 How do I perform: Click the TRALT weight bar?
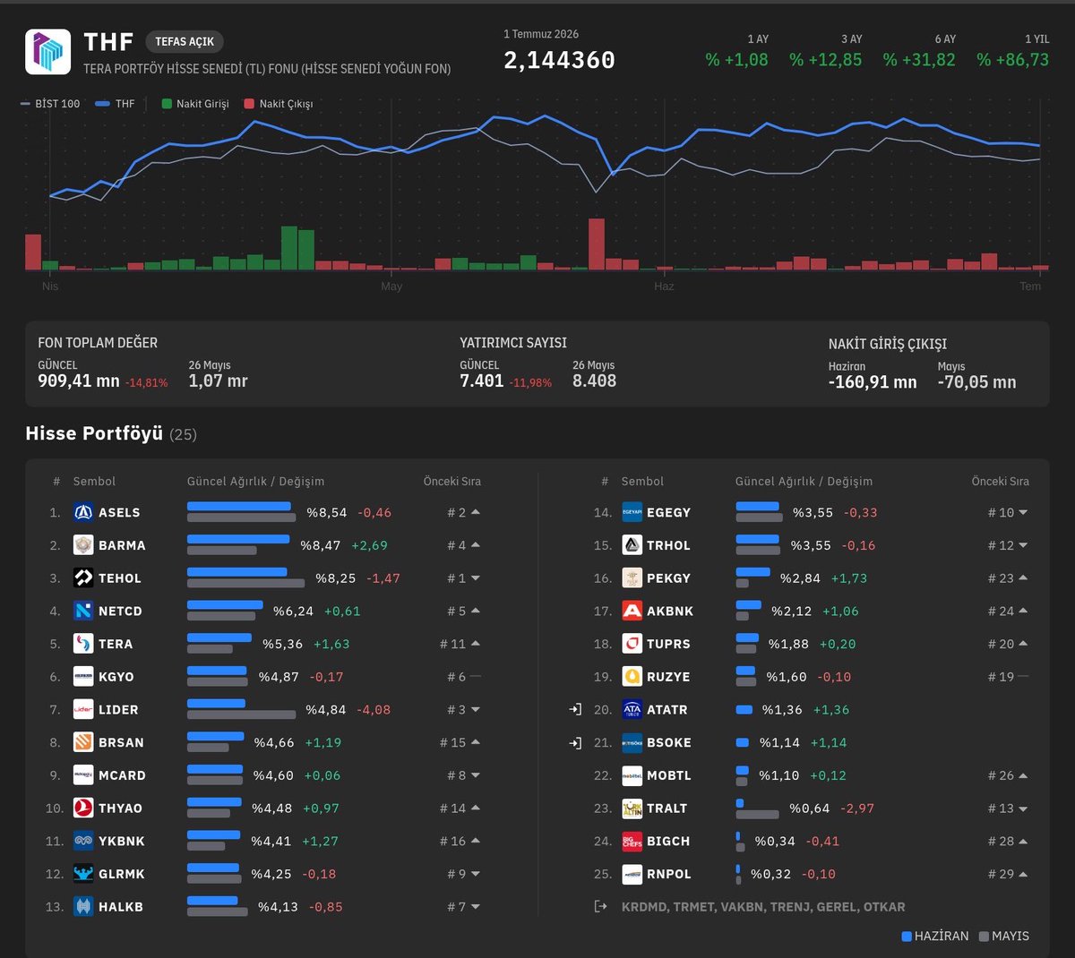tap(757, 808)
